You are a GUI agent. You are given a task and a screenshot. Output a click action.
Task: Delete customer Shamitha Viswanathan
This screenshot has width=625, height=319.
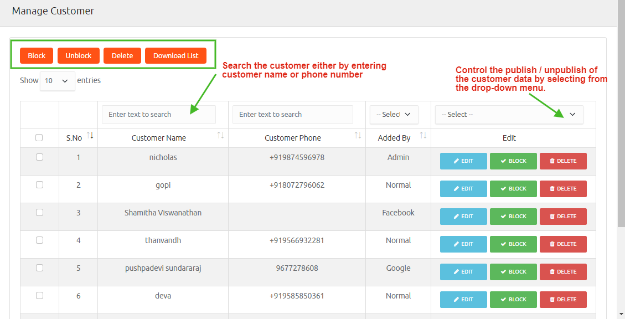pyautogui.click(x=563, y=217)
